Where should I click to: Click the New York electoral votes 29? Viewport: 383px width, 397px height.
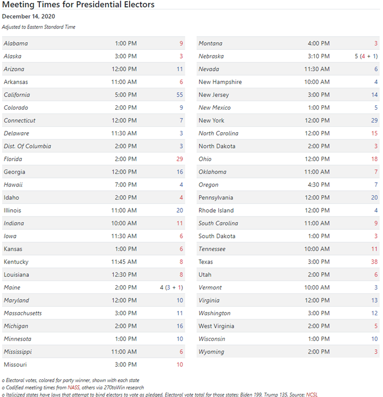click(374, 121)
